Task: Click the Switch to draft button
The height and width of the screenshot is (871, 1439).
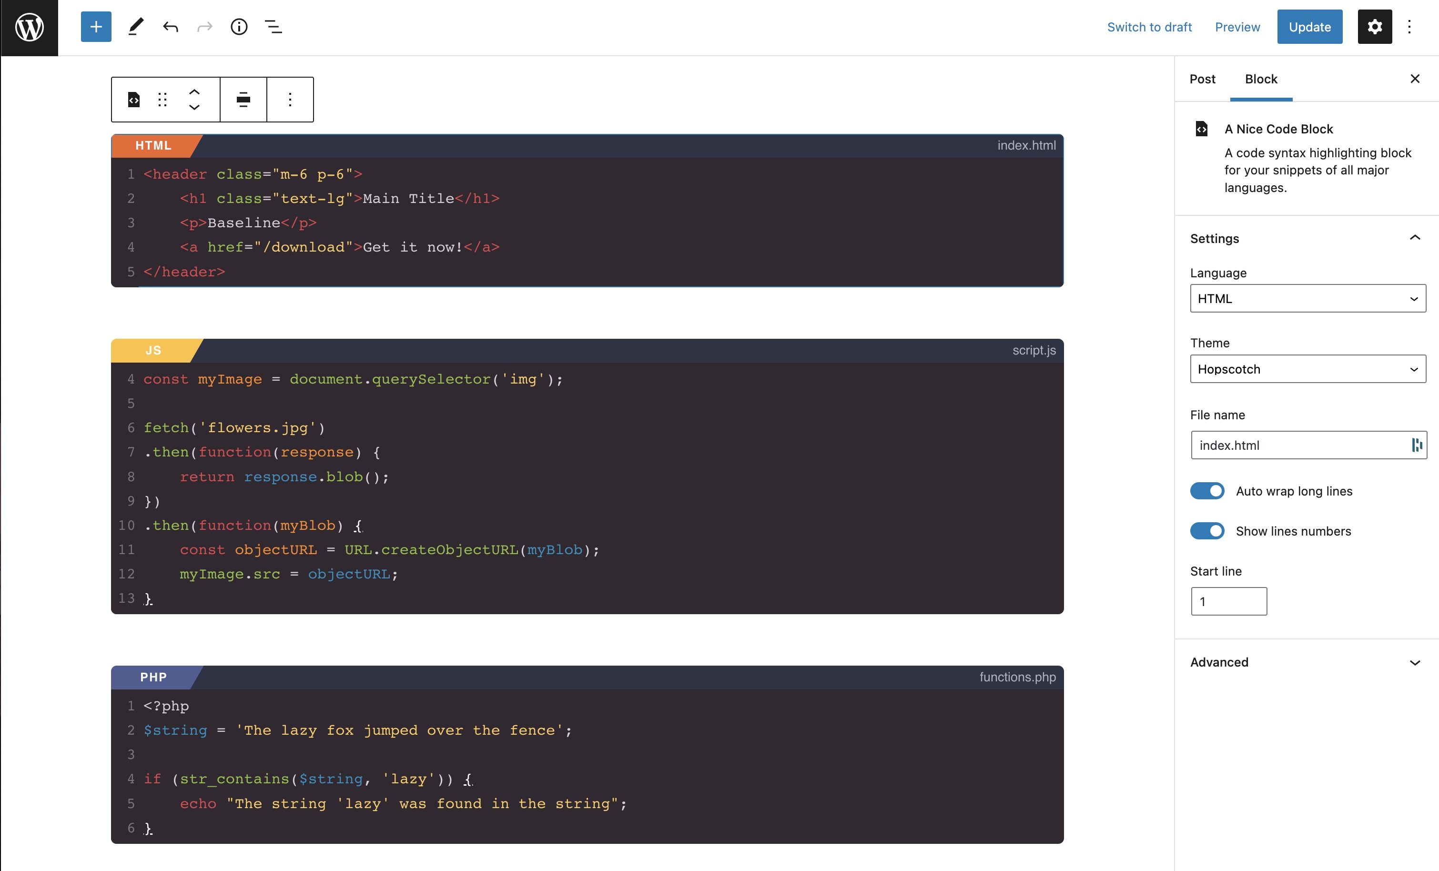Action: 1149,26
